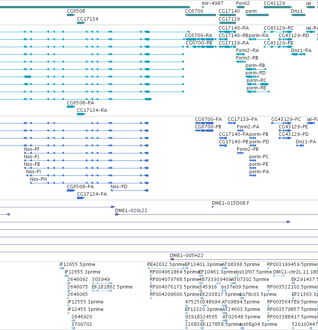
Task: Select the porin-PC protein label
Action: (x=259, y=157)
